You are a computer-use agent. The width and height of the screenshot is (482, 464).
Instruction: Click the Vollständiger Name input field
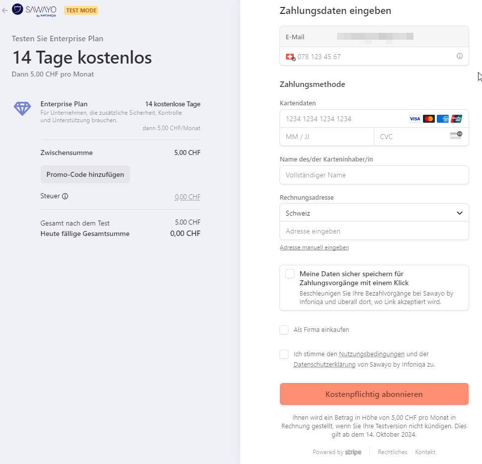(x=374, y=175)
